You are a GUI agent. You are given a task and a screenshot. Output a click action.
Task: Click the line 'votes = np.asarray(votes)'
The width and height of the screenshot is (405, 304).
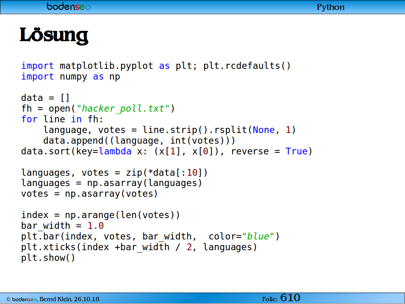[x=89, y=194]
